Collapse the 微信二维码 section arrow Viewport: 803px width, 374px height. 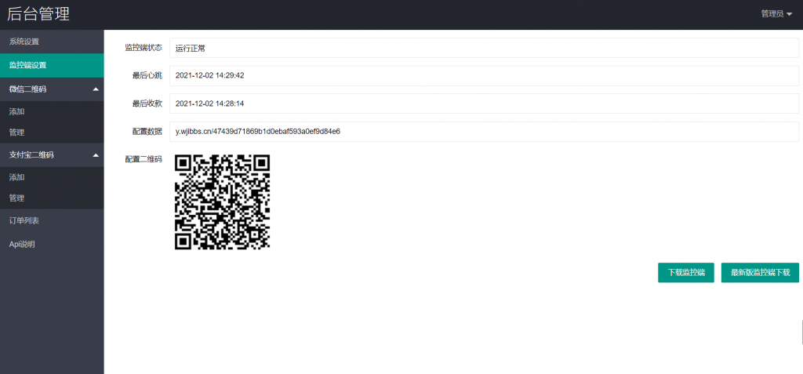96,89
